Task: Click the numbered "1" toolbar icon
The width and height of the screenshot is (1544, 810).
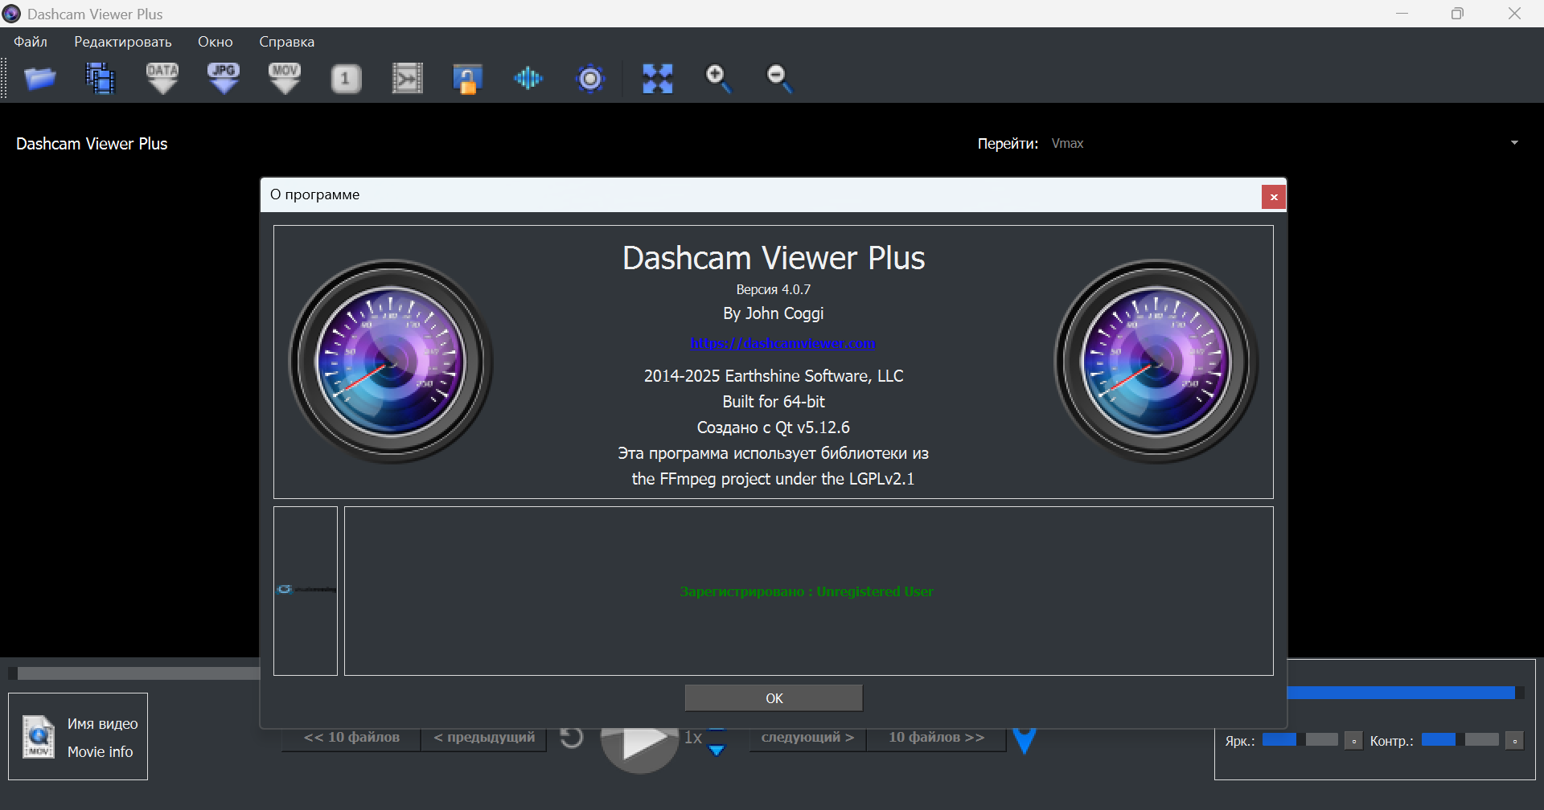Action: pos(346,79)
